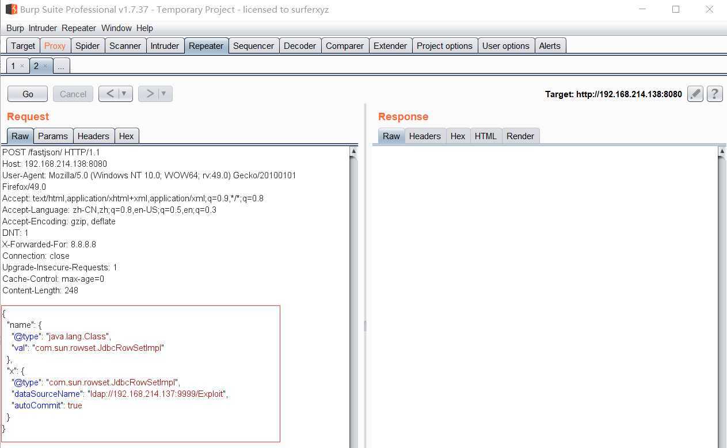Click the Target URL label text

614,94
